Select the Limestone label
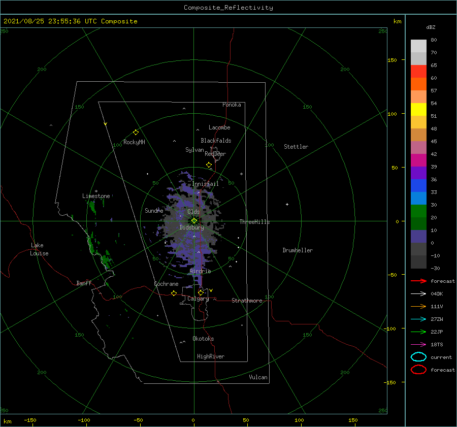The height and width of the screenshot is (427, 457). (96, 196)
